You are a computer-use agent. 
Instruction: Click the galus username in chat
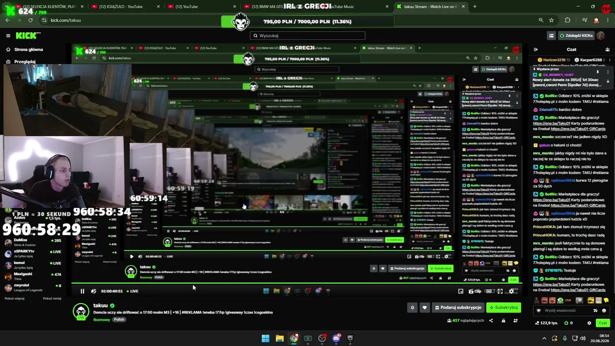[x=544, y=145]
